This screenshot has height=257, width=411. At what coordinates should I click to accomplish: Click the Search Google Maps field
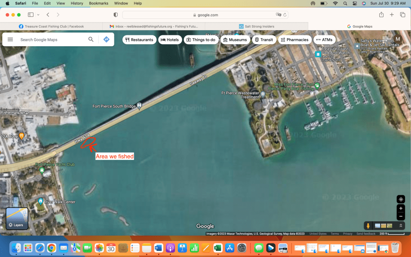(52, 40)
